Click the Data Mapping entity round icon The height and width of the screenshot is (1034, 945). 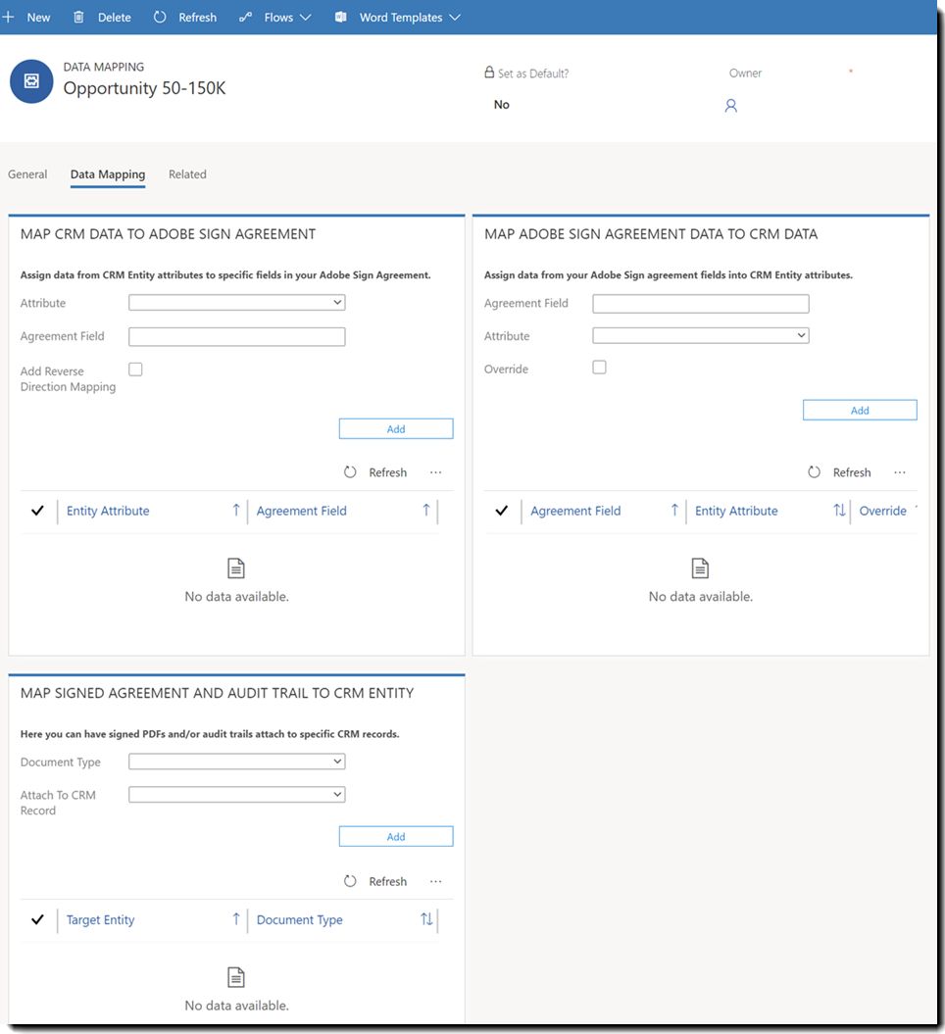[31, 81]
